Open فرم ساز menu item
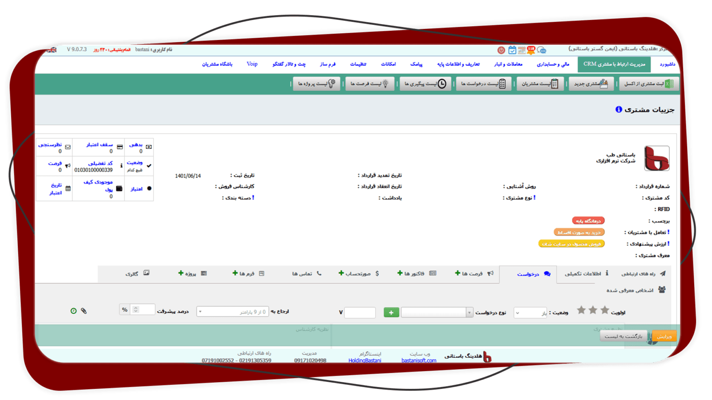 coord(328,64)
